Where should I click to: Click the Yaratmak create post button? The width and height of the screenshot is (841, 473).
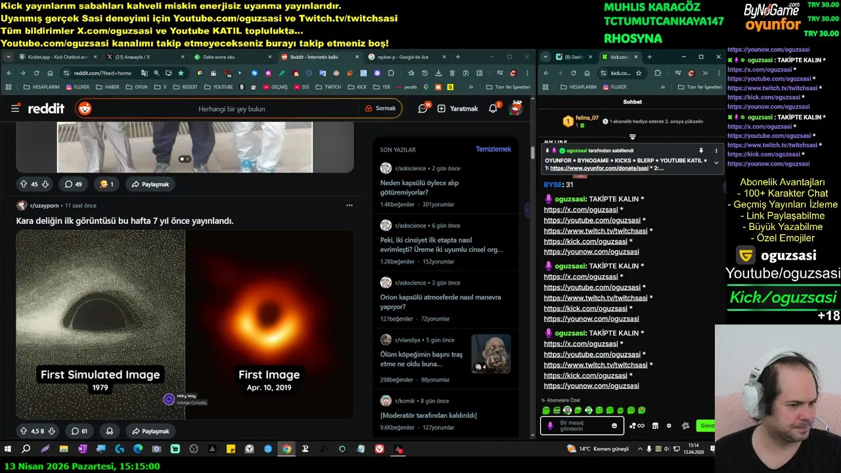pos(458,108)
